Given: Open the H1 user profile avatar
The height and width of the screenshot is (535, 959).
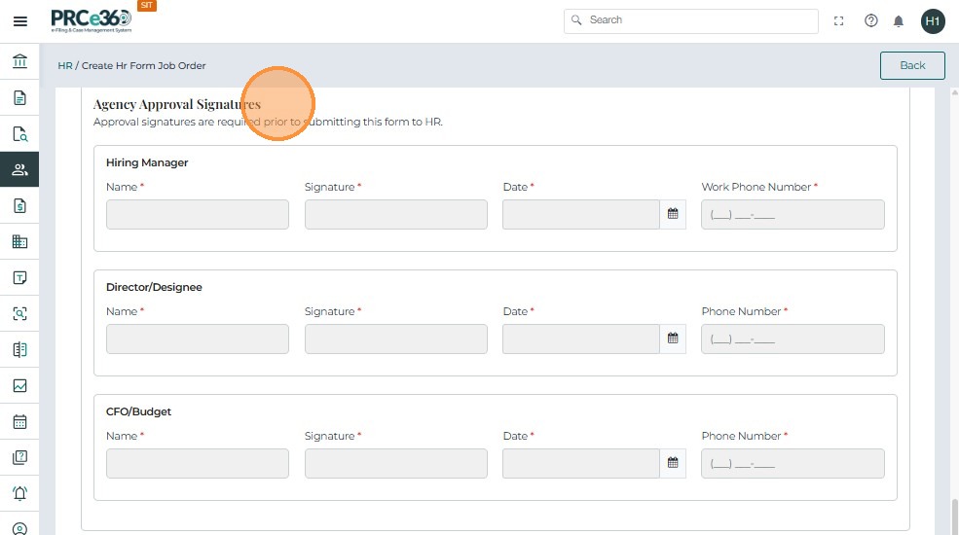Looking at the screenshot, I should click(933, 20).
